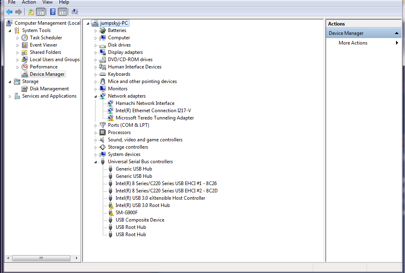Select Disk Management in the console tree
Viewport: 405px width, 273px height.
pos(49,89)
